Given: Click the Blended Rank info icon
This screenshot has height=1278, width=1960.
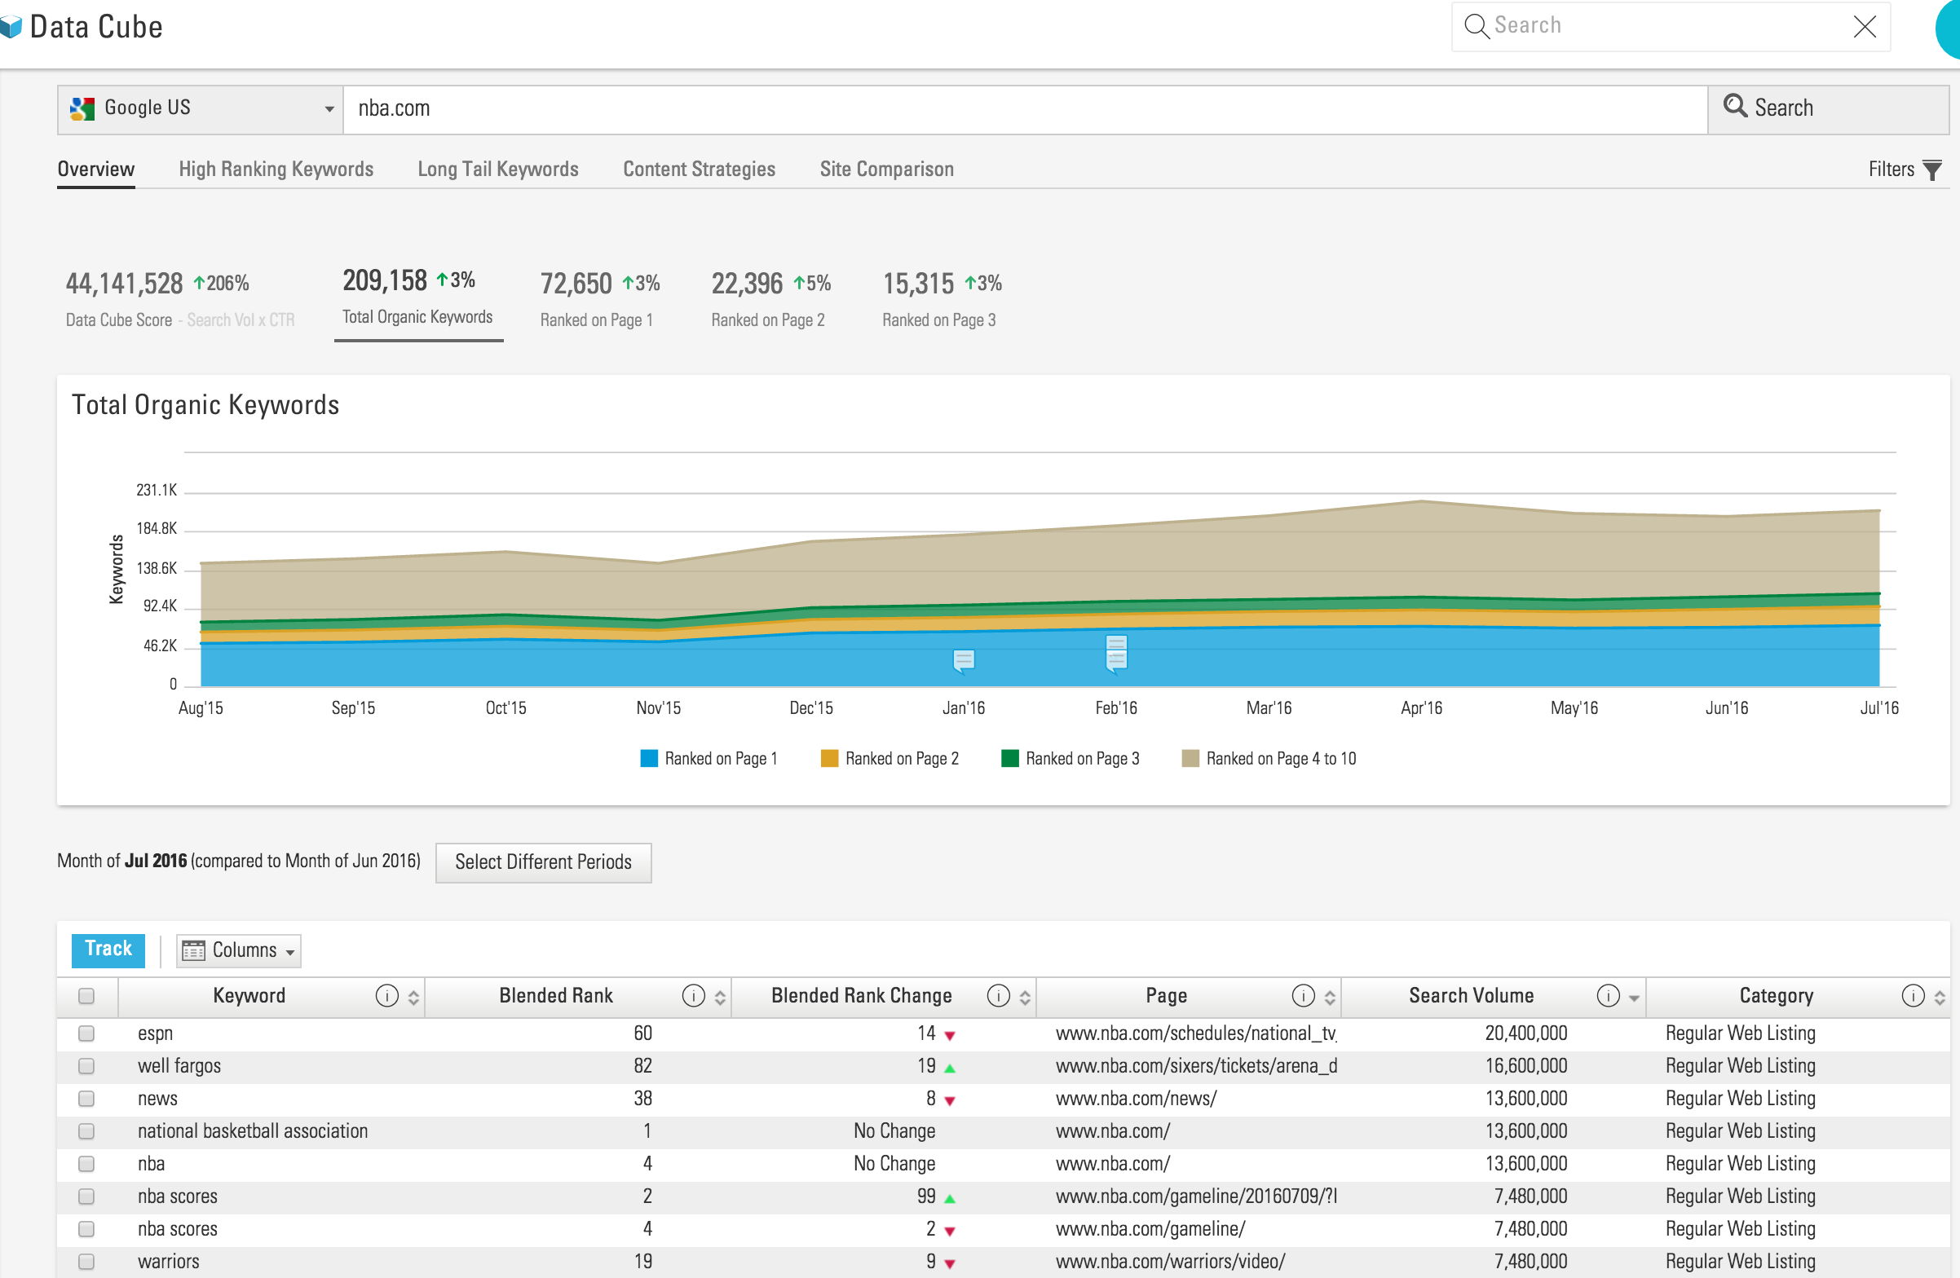Looking at the screenshot, I should click(x=692, y=995).
